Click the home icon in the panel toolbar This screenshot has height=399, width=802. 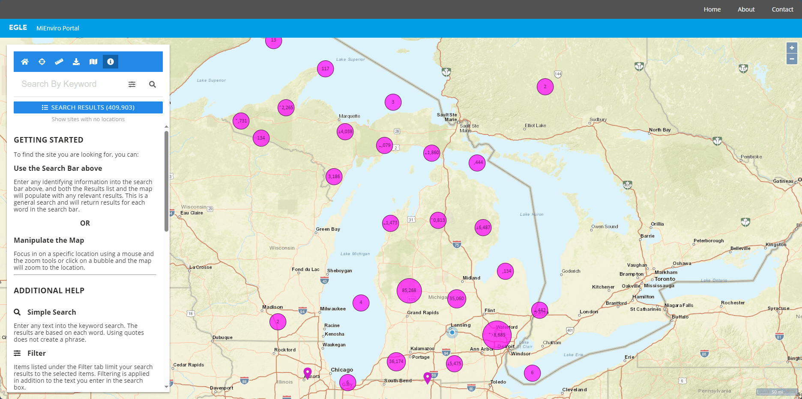click(25, 62)
